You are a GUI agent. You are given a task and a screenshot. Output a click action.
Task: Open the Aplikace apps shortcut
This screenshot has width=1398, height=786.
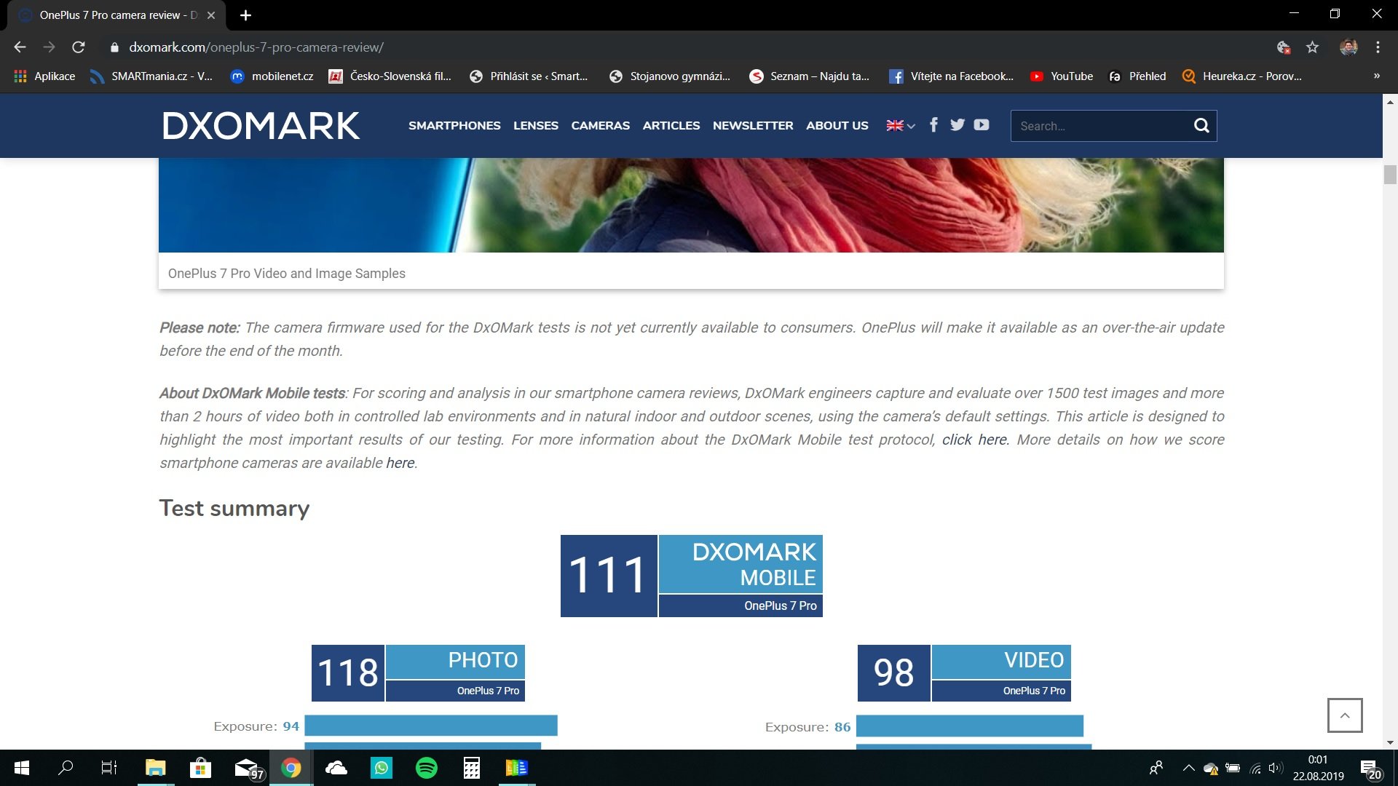[x=44, y=76]
